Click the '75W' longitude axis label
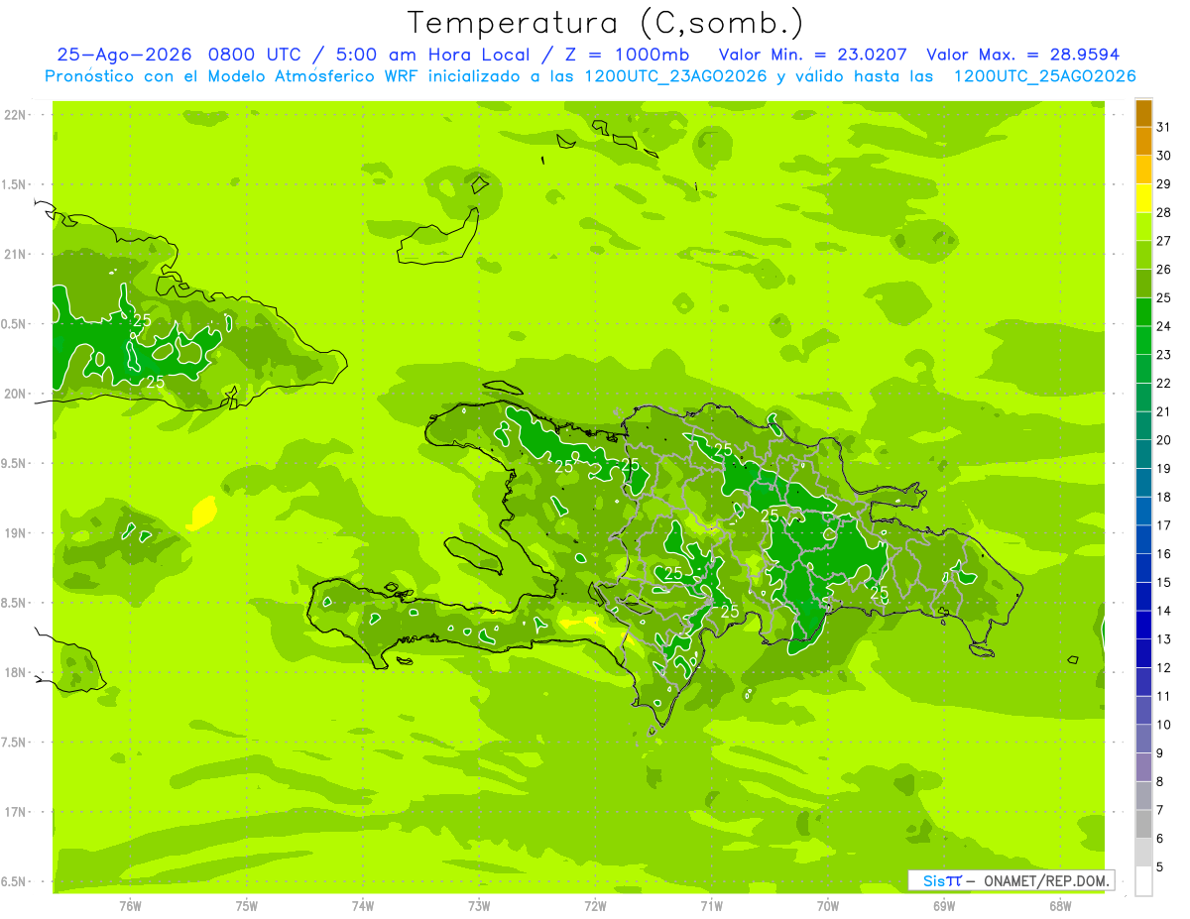 point(246,905)
